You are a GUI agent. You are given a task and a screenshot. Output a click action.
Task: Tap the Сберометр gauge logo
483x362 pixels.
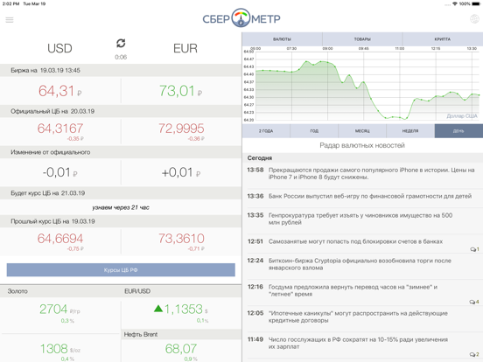tap(241, 17)
